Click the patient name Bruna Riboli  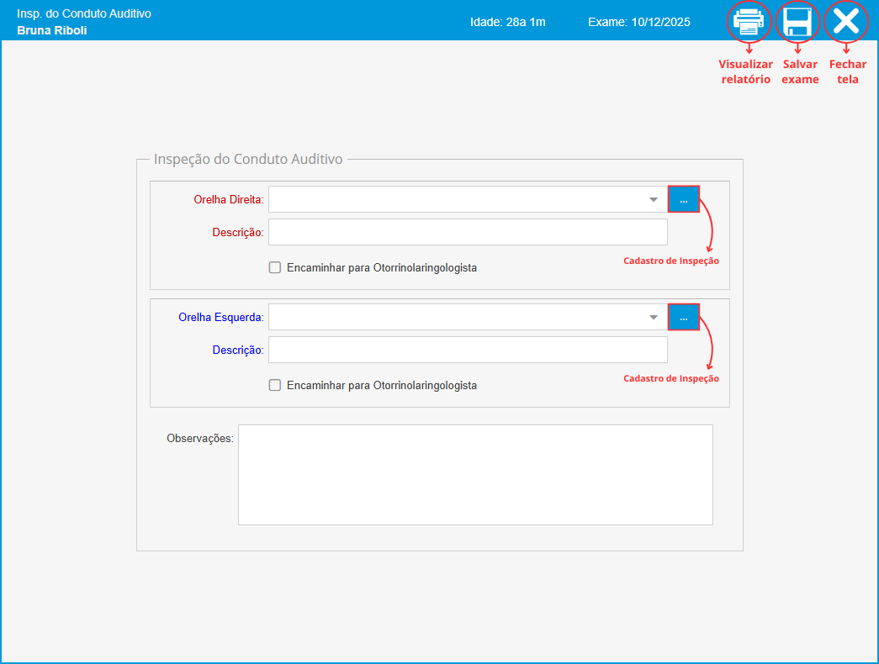tap(52, 30)
